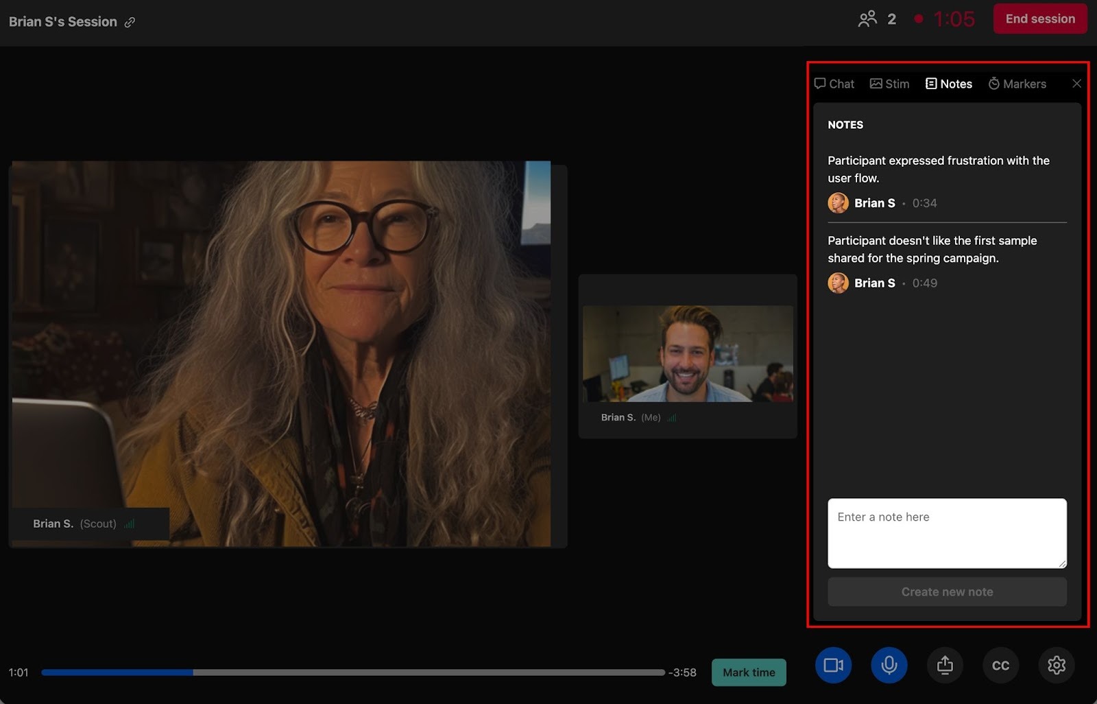Viewport: 1097px width, 704px height.
Task: Focus the 'Enter a note here' field
Action: click(x=947, y=533)
